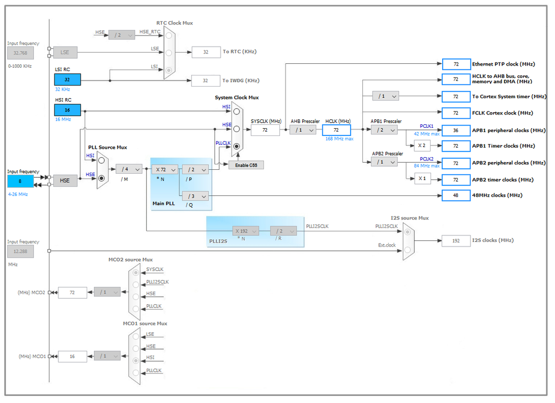The image size is (555, 403).
Task: Click the PLLI2S block label
Action: click(218, 241)
